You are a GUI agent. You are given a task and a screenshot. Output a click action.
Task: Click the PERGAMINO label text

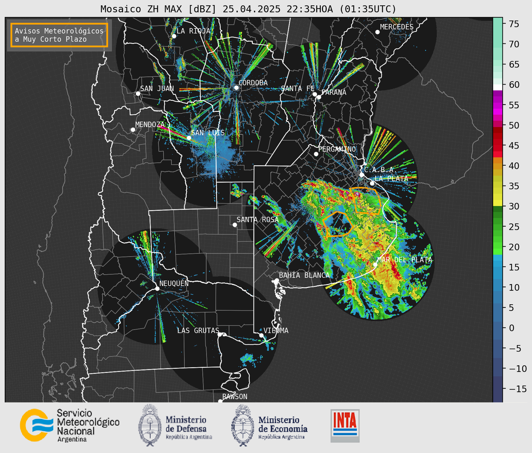[337, 149]
